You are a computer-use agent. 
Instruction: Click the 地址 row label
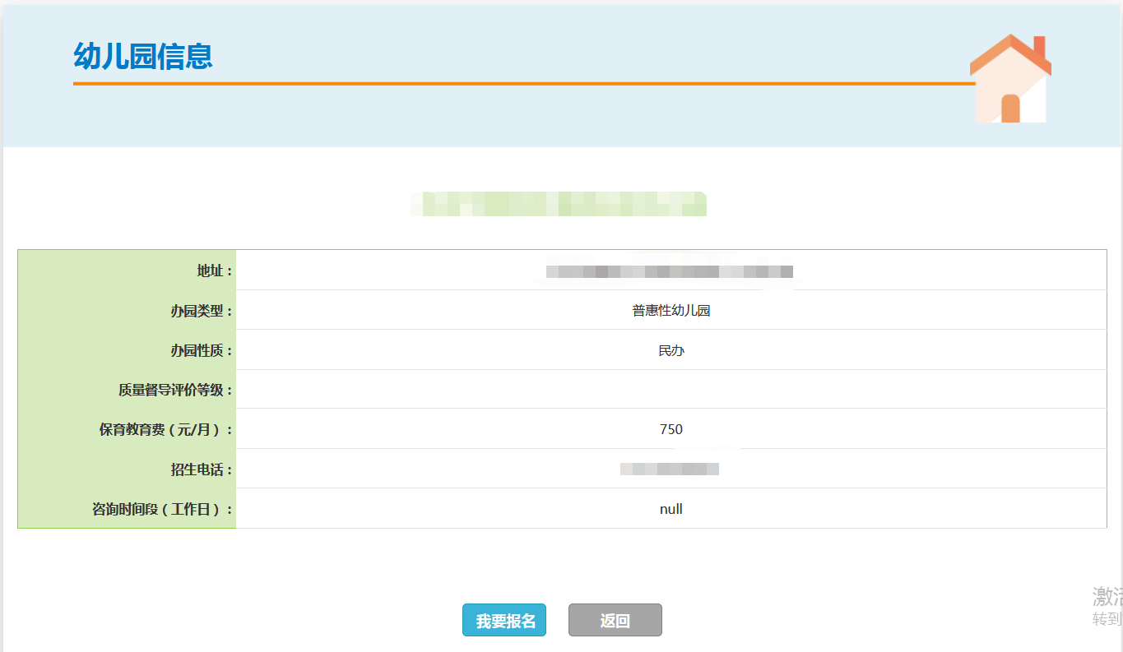pyautogui.click(x=214, y=271)
